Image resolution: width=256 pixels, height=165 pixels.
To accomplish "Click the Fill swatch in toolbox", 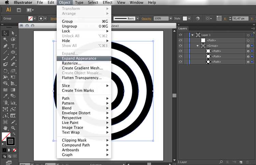I will [5, 136].
